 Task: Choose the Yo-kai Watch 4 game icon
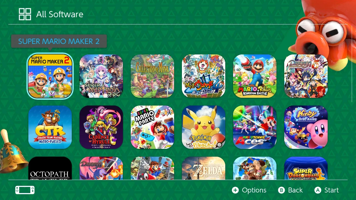pyautogui.click(x=204, y=76)
